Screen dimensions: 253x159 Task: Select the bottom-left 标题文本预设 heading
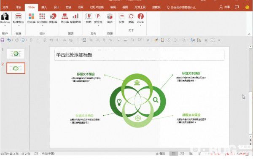pyautogui.click(x=85, y=116)
